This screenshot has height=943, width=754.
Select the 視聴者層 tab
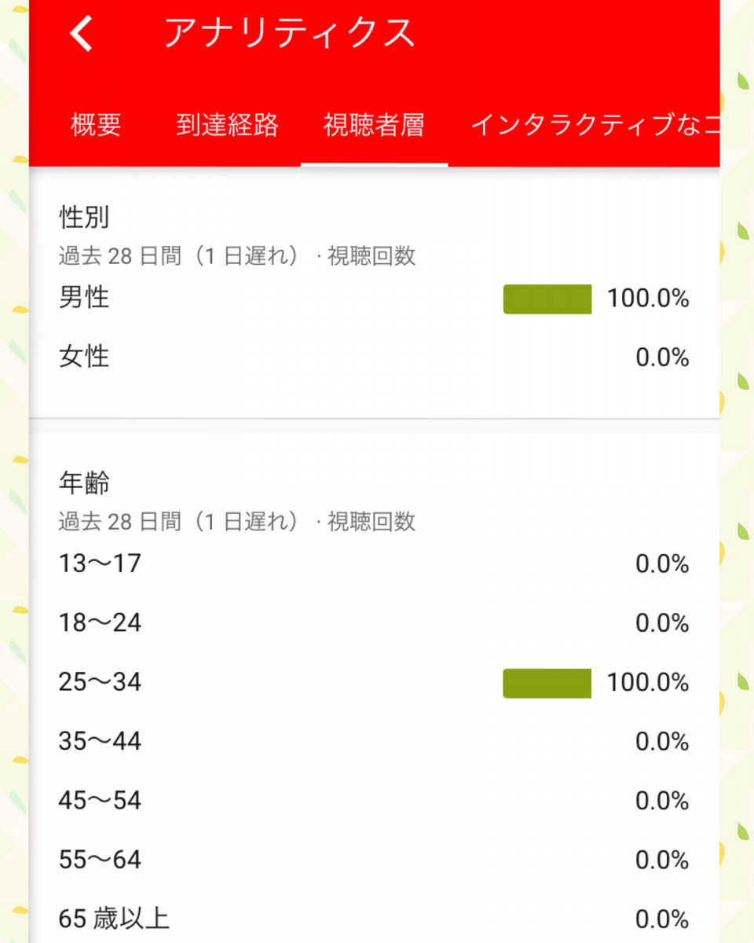(374, 126)
